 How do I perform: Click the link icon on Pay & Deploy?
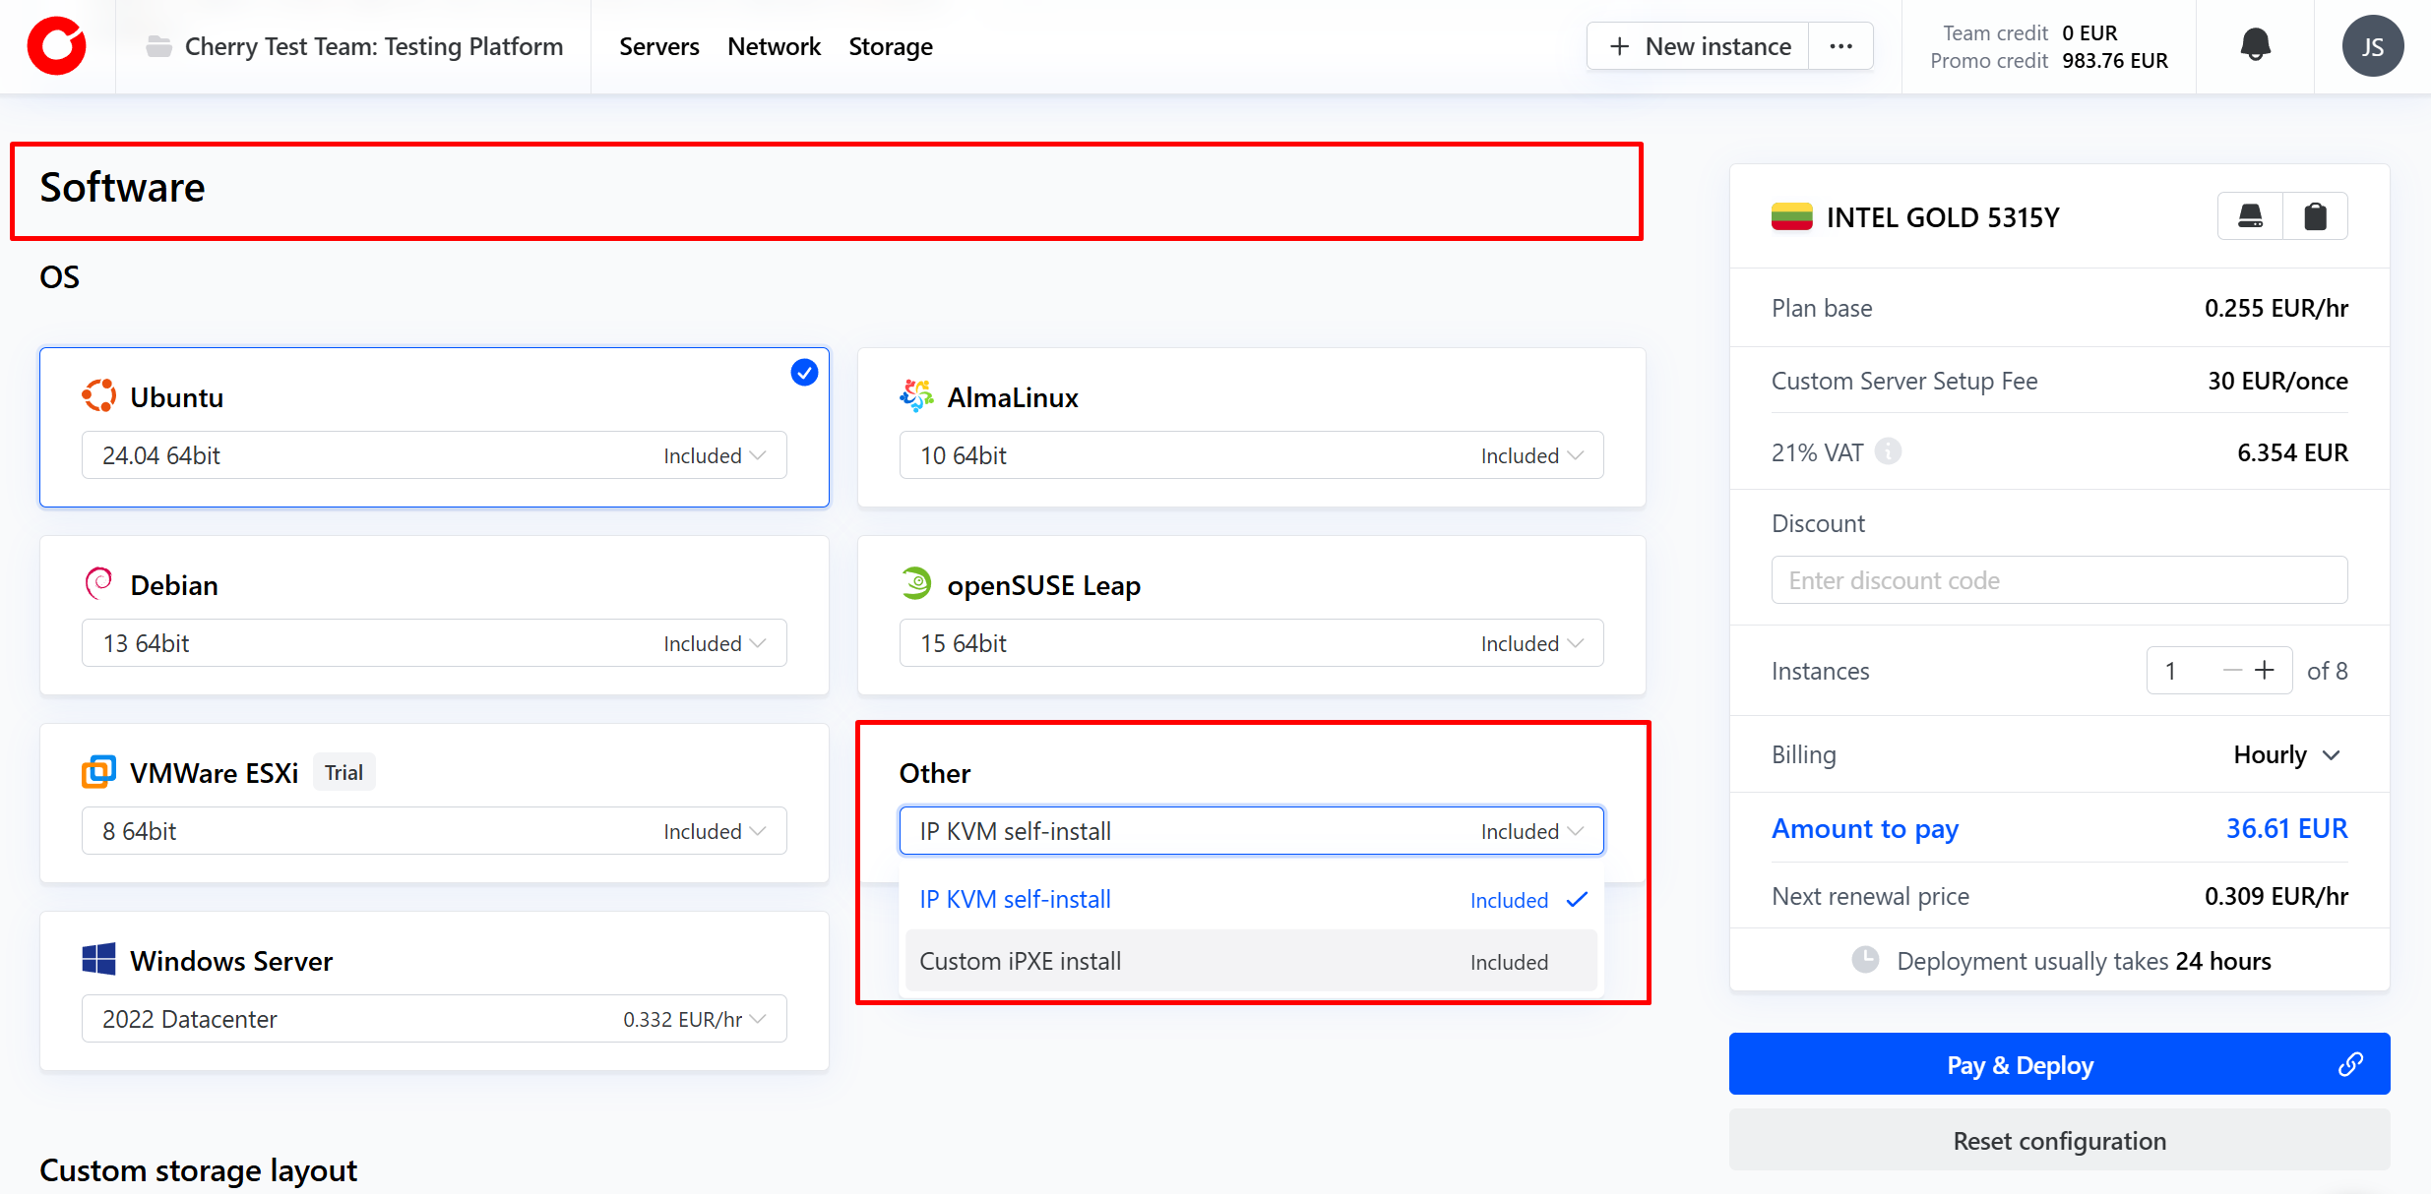point(2350,1064)
